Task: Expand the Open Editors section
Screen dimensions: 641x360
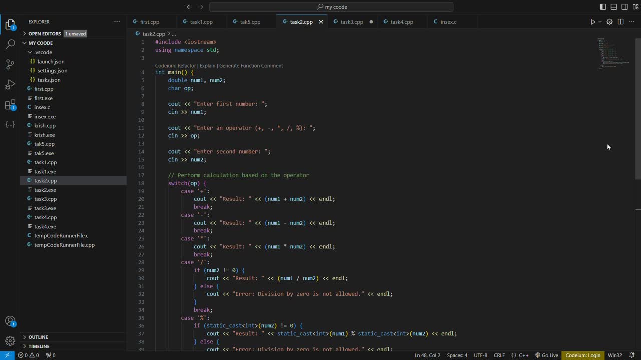Action: coord(44,34)
